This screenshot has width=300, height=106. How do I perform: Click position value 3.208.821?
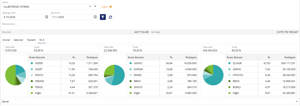click(92, 93)
